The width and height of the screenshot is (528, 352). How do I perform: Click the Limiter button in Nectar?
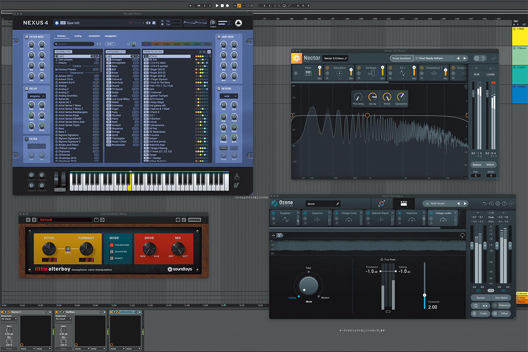tap(490, 74)
